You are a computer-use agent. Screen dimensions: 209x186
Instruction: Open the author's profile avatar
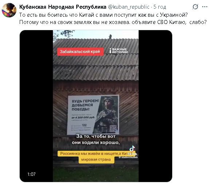[x=9, y=10]
